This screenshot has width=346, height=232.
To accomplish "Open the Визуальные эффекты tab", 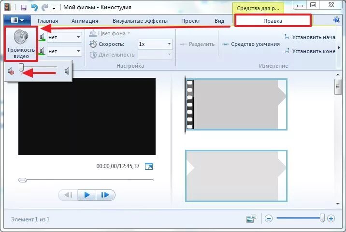I will click(x=140, y=21).
